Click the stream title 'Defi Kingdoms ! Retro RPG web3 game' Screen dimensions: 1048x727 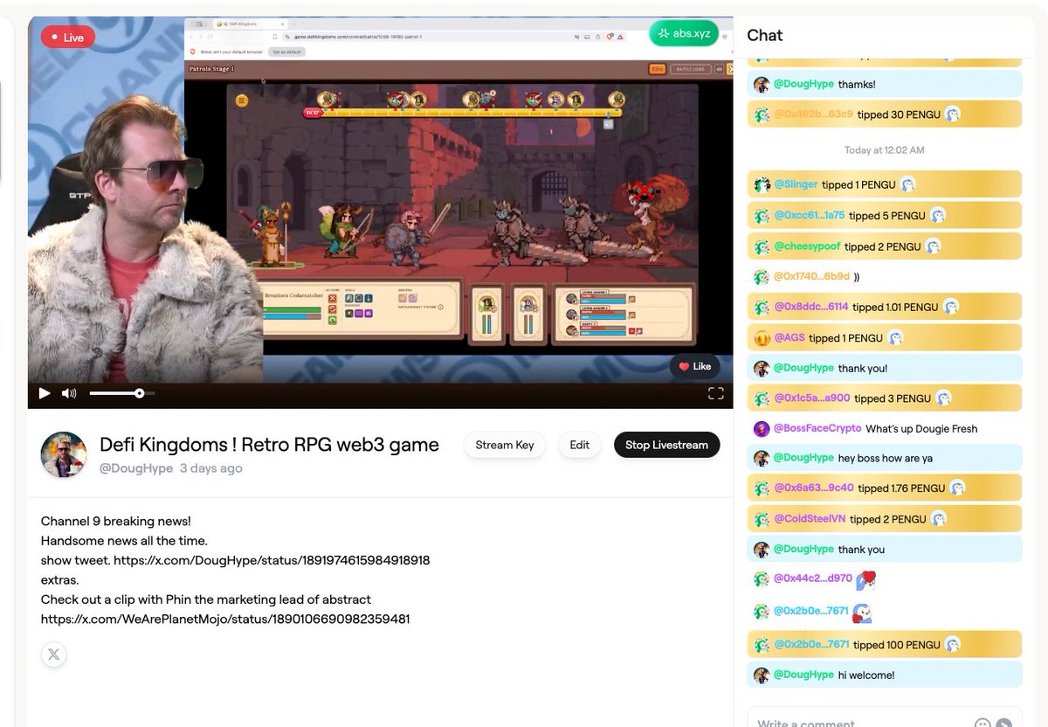pos(269,445)
